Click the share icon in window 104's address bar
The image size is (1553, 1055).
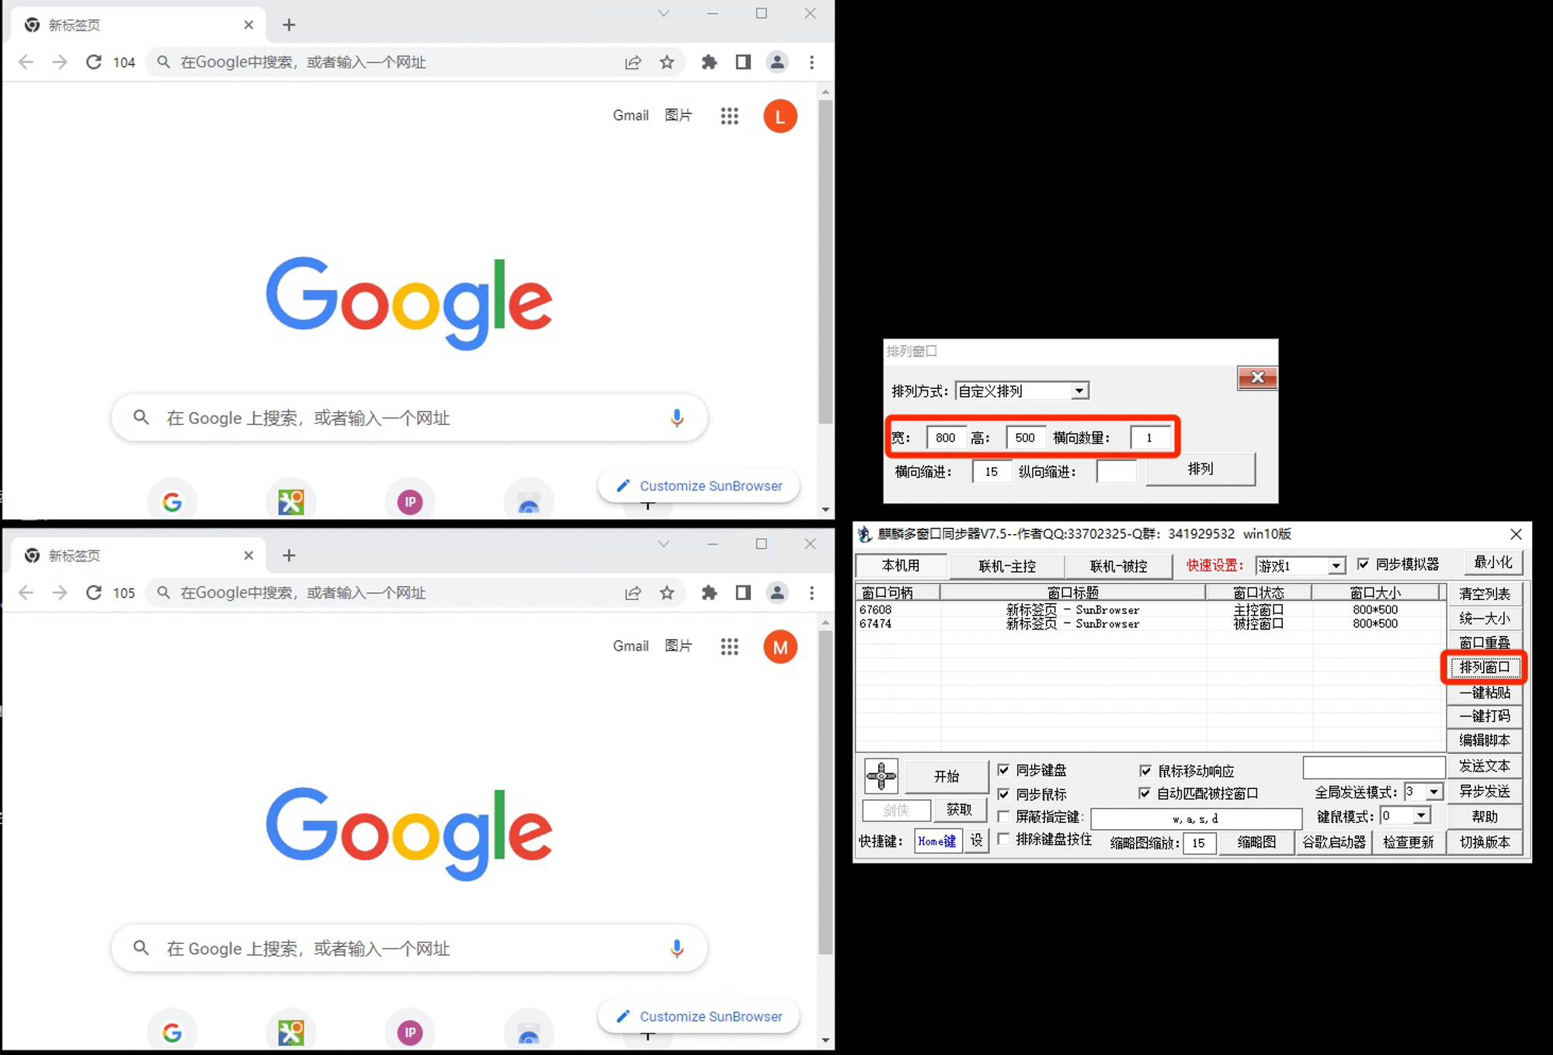[x=633, y=62]
